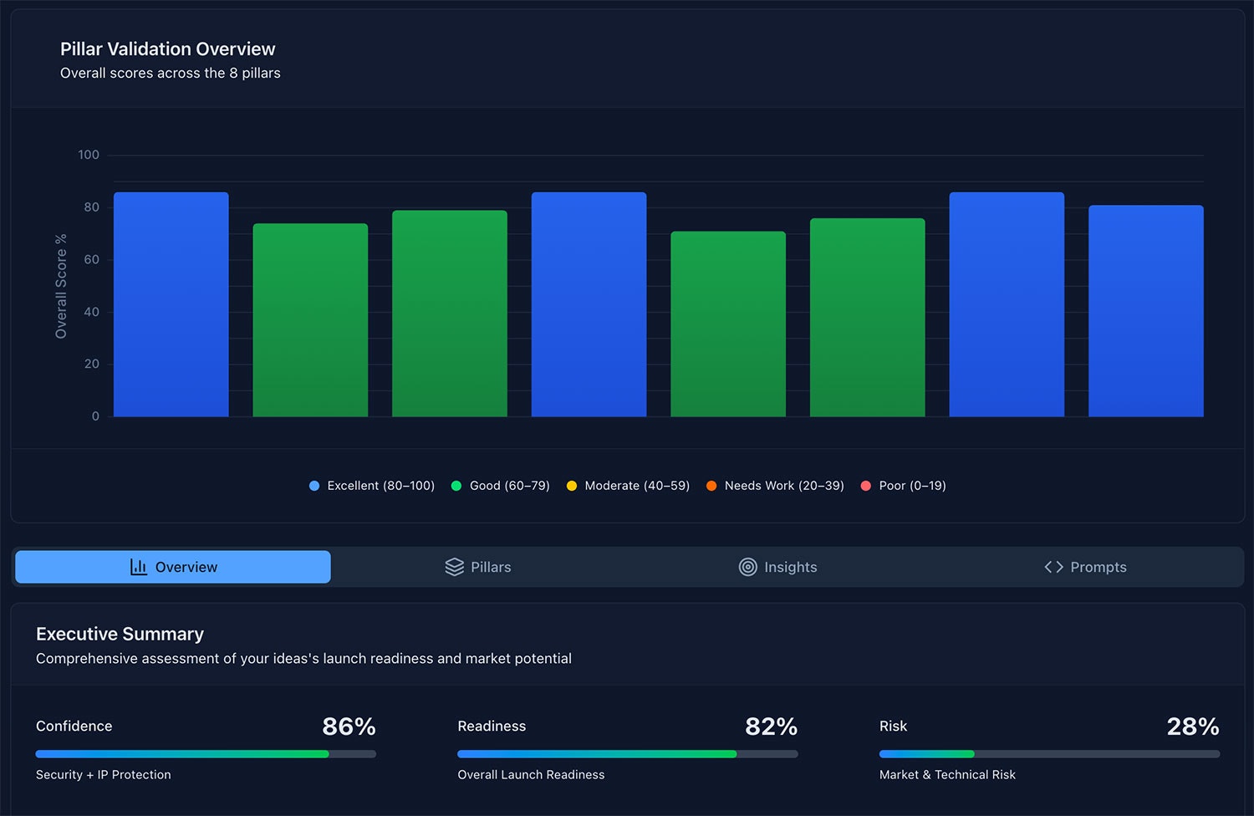This screenshot has height=816, width=1254.
Task: Click the blue Excellent legend dot
Action: click(313, 485)
